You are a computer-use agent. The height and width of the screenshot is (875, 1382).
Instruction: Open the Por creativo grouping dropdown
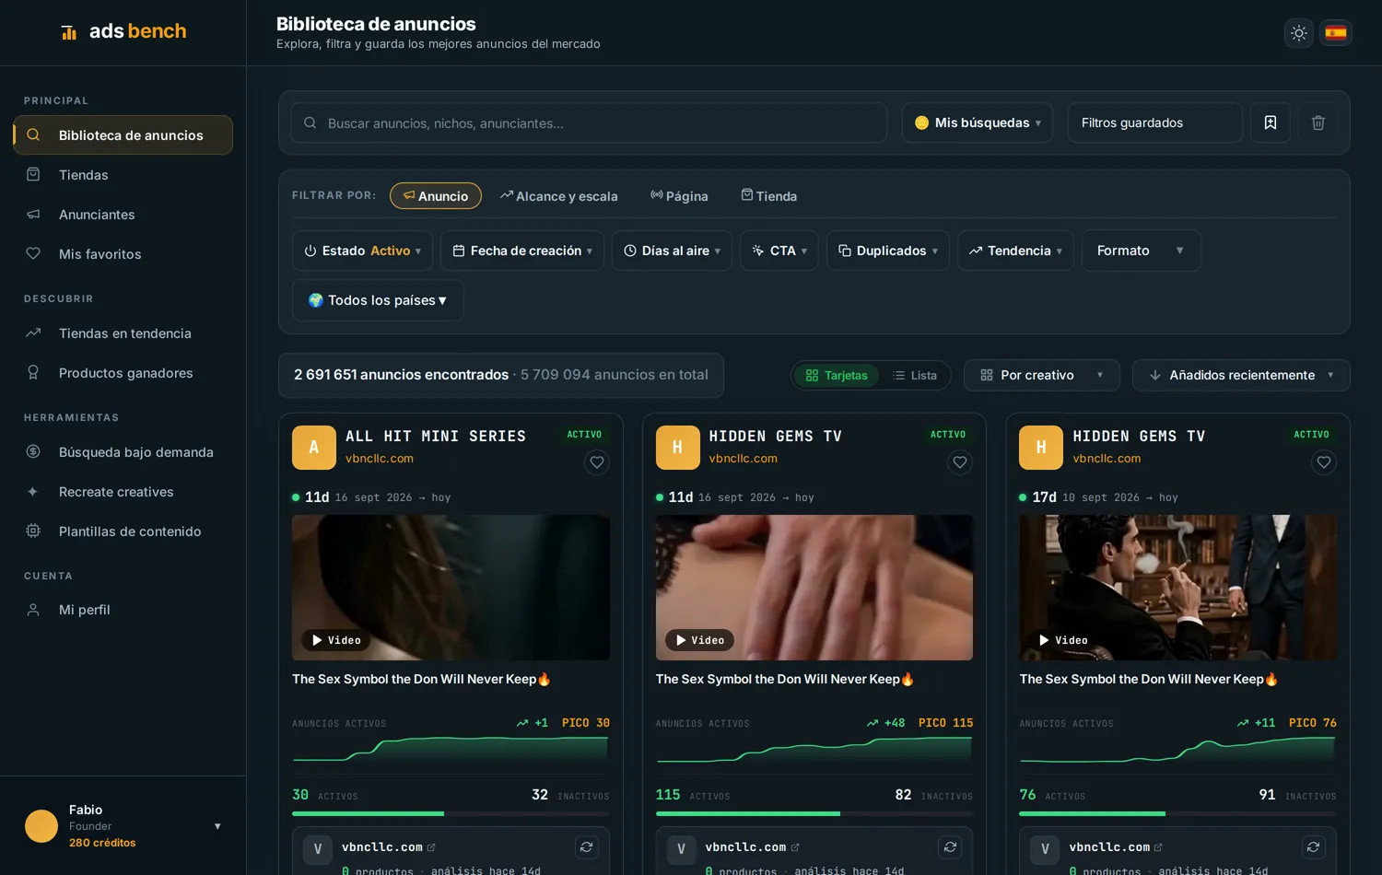(1042, 375)
